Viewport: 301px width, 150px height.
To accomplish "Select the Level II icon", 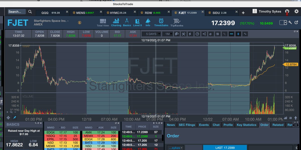I will click(x=137, y=22).
